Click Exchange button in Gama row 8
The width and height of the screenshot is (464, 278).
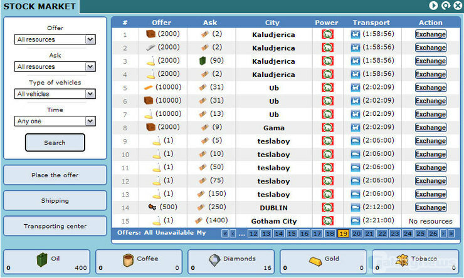tap(431, 128)
